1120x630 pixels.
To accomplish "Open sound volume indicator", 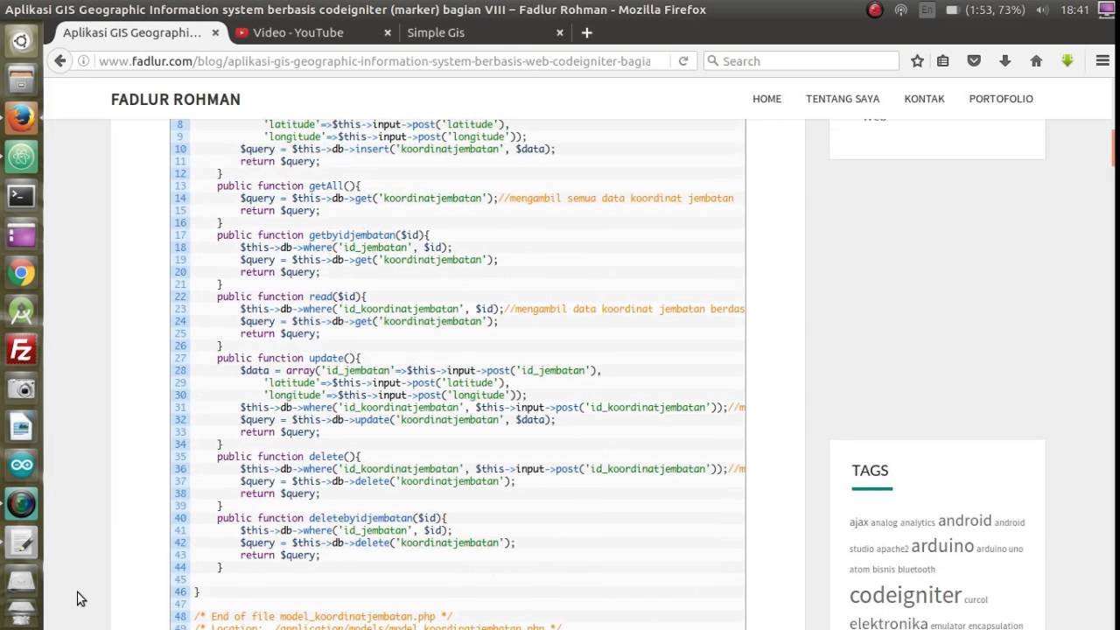I will tap(1042, 10).
